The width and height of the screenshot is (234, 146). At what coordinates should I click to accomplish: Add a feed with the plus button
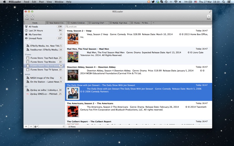pos(26,126)
